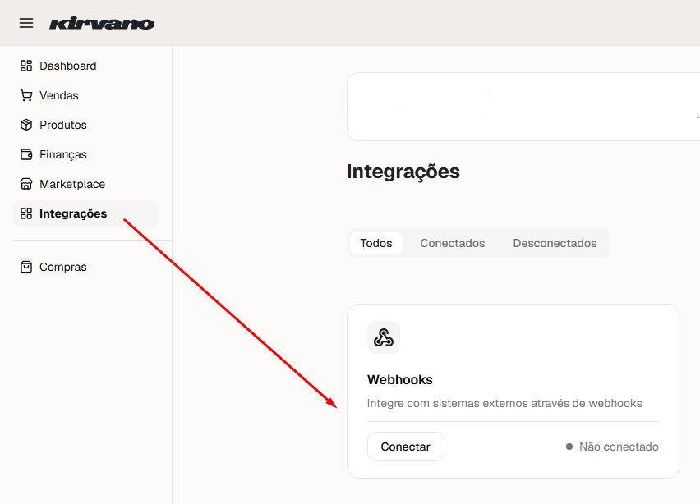Select Integrações in the sidebar

[x=85, y=213]
